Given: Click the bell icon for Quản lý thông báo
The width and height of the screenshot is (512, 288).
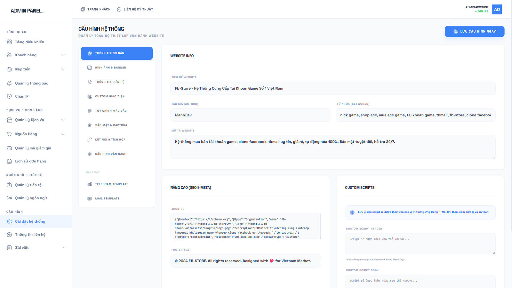Looking at the screenshot, I should point(9,83).
